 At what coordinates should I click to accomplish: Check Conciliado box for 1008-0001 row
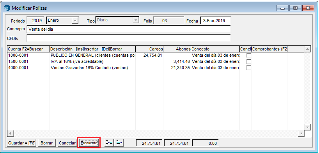pos(248,55)
